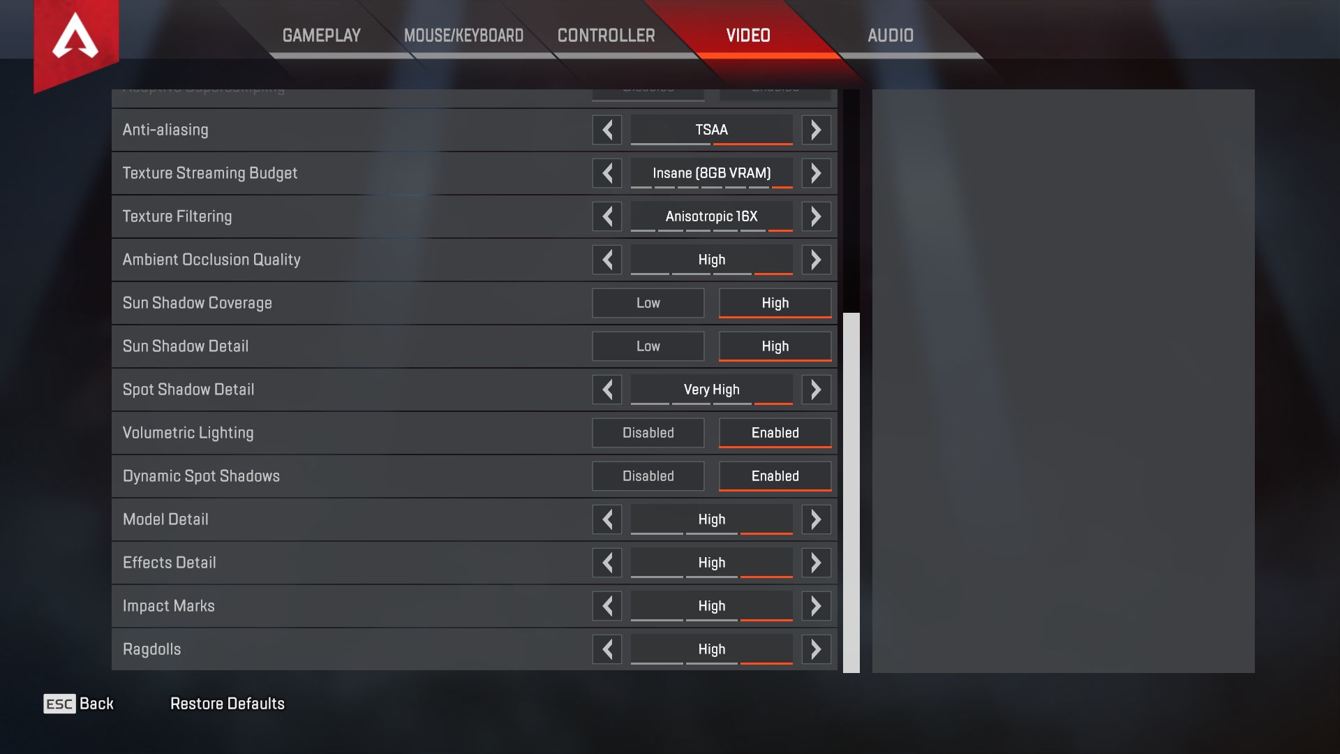Click left arrow icon for Anti-aliasing
Viewport: 1340px width, 754px height.
pyautogui.click(x=606, y=129)
